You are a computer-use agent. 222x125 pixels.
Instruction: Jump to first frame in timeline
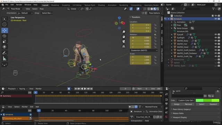click(x=76, y=89)
